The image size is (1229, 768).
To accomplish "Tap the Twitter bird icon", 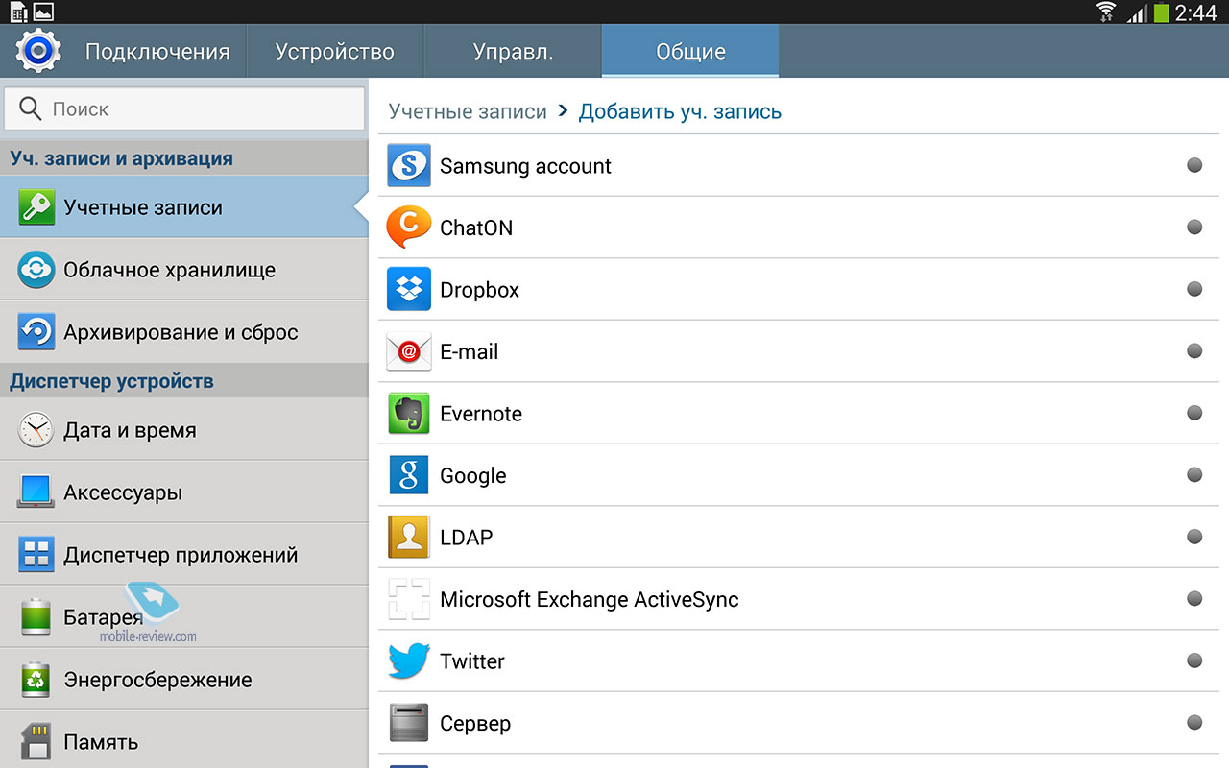I will [x=409, y=661].
